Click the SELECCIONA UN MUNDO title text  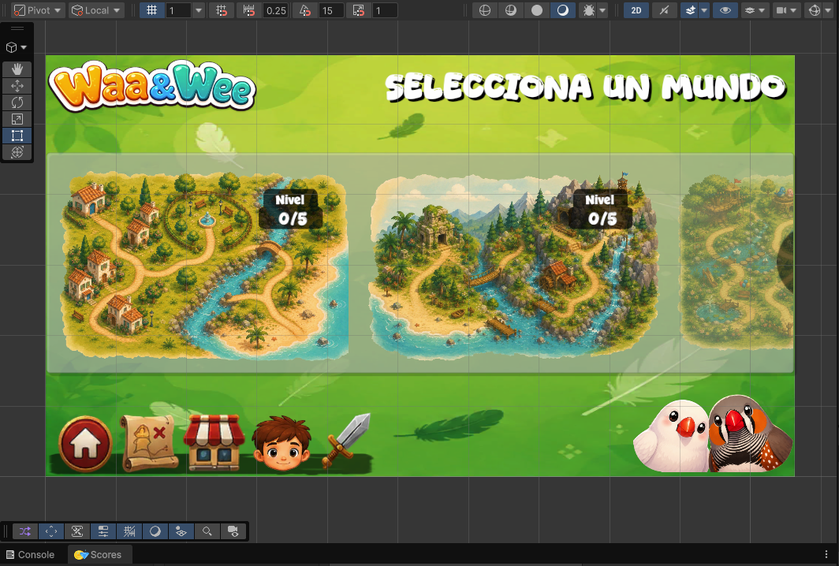[585, 88]
